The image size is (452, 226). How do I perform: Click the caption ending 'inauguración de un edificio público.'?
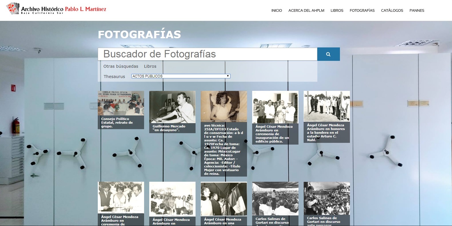pyautogui.click(x=274, y=134)
